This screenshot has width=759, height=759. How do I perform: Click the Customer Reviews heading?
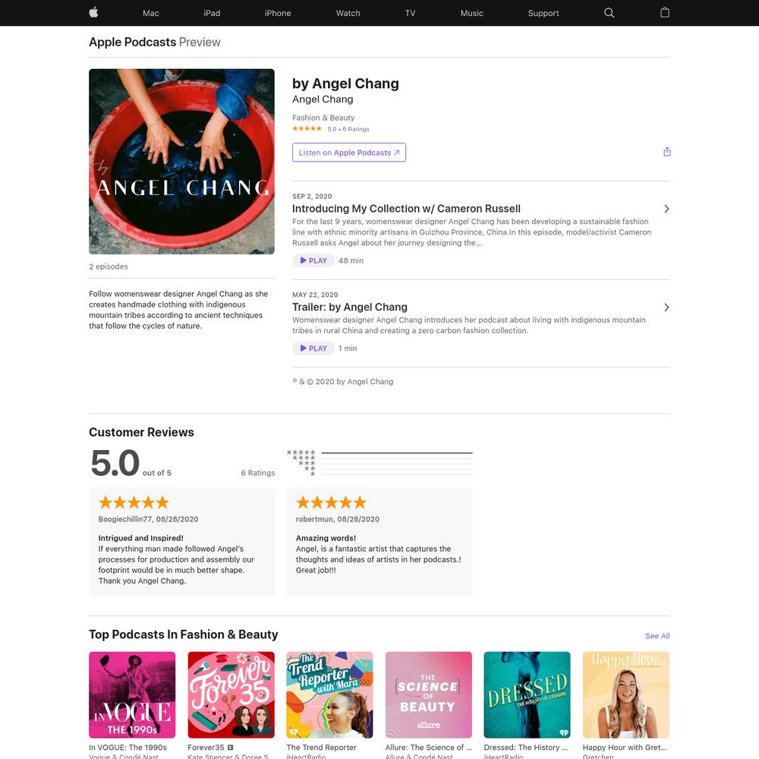pos(141,433)
